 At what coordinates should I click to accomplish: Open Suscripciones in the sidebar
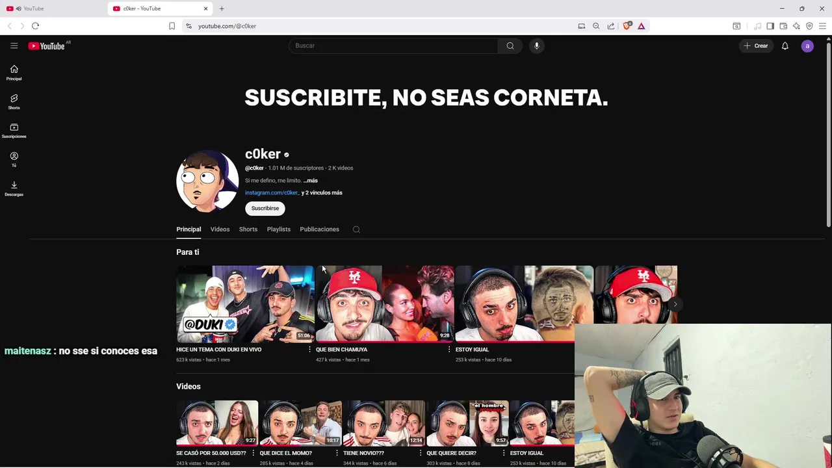(x=14, y=131)
